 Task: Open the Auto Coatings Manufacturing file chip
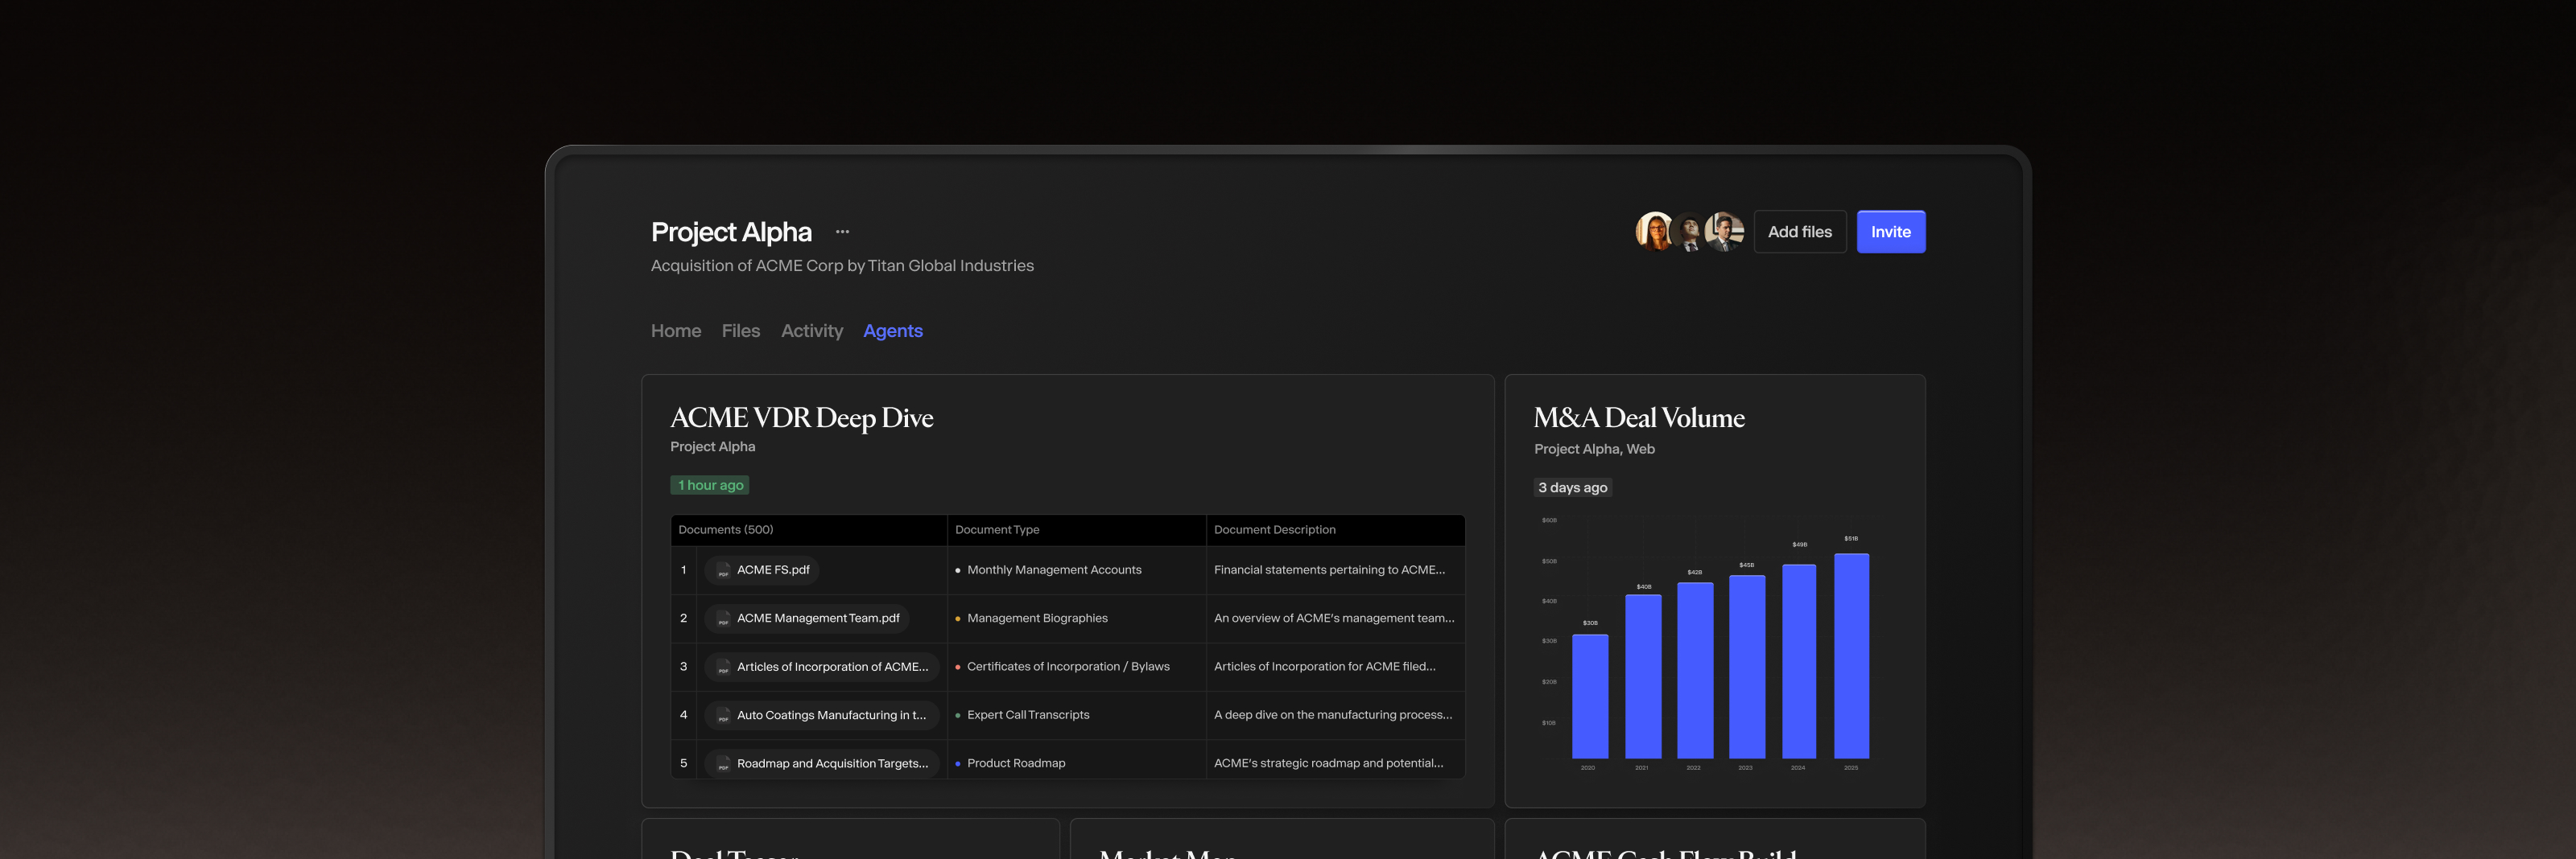[x=822, y=715]
